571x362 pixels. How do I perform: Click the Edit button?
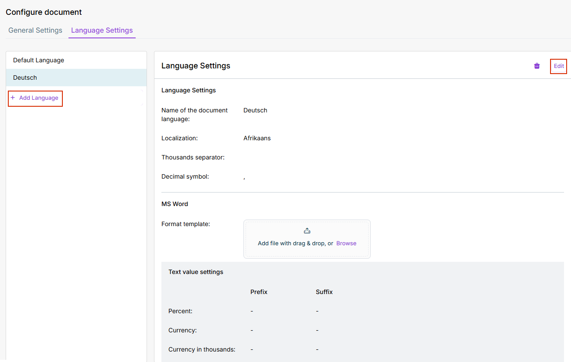tap(559, 66)
